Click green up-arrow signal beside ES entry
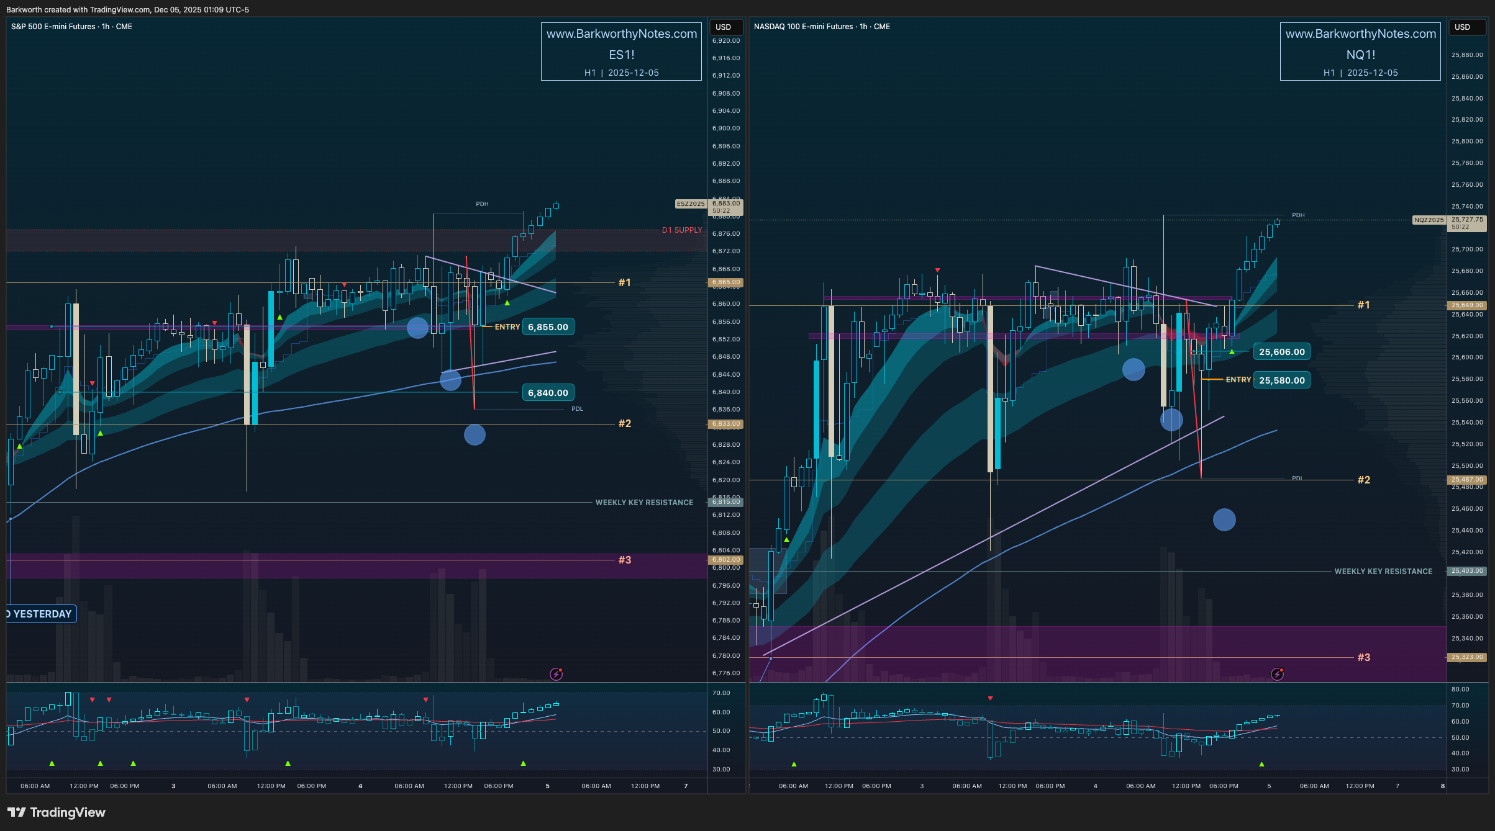 coord(507,303)
